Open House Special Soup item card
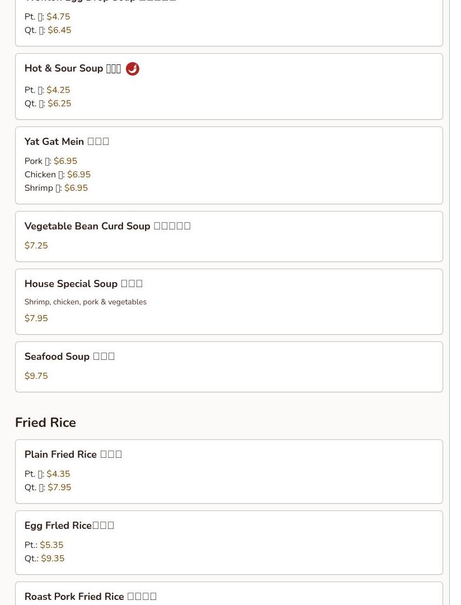Screen dimensions: 461x605 pos(229,302)
